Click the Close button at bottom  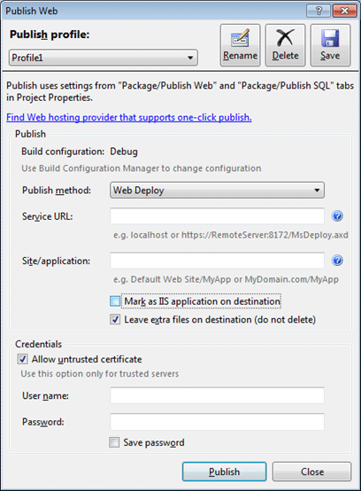tap(312, 472)
